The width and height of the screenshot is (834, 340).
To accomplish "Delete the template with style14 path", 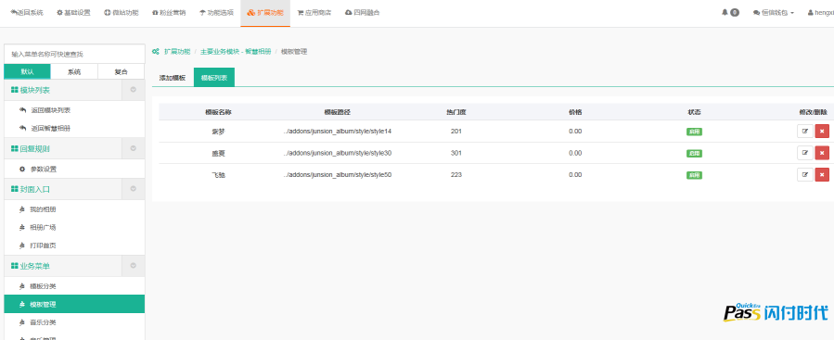I will point(822,132).
